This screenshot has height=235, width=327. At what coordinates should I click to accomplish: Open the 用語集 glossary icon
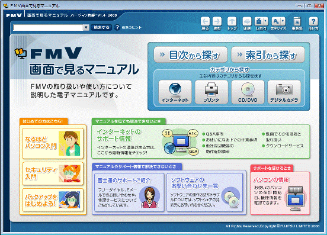pyautogui.click(x=297, y=22)
